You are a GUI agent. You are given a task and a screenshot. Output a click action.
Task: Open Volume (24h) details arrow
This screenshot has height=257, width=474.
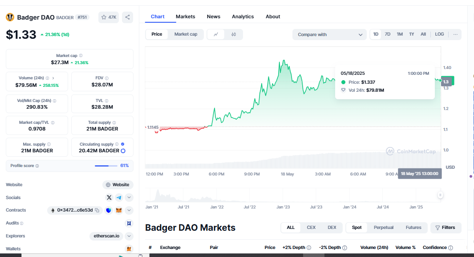[x=53, y=78]
